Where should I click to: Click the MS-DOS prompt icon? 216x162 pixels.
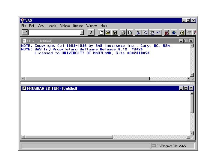(167, 32)
